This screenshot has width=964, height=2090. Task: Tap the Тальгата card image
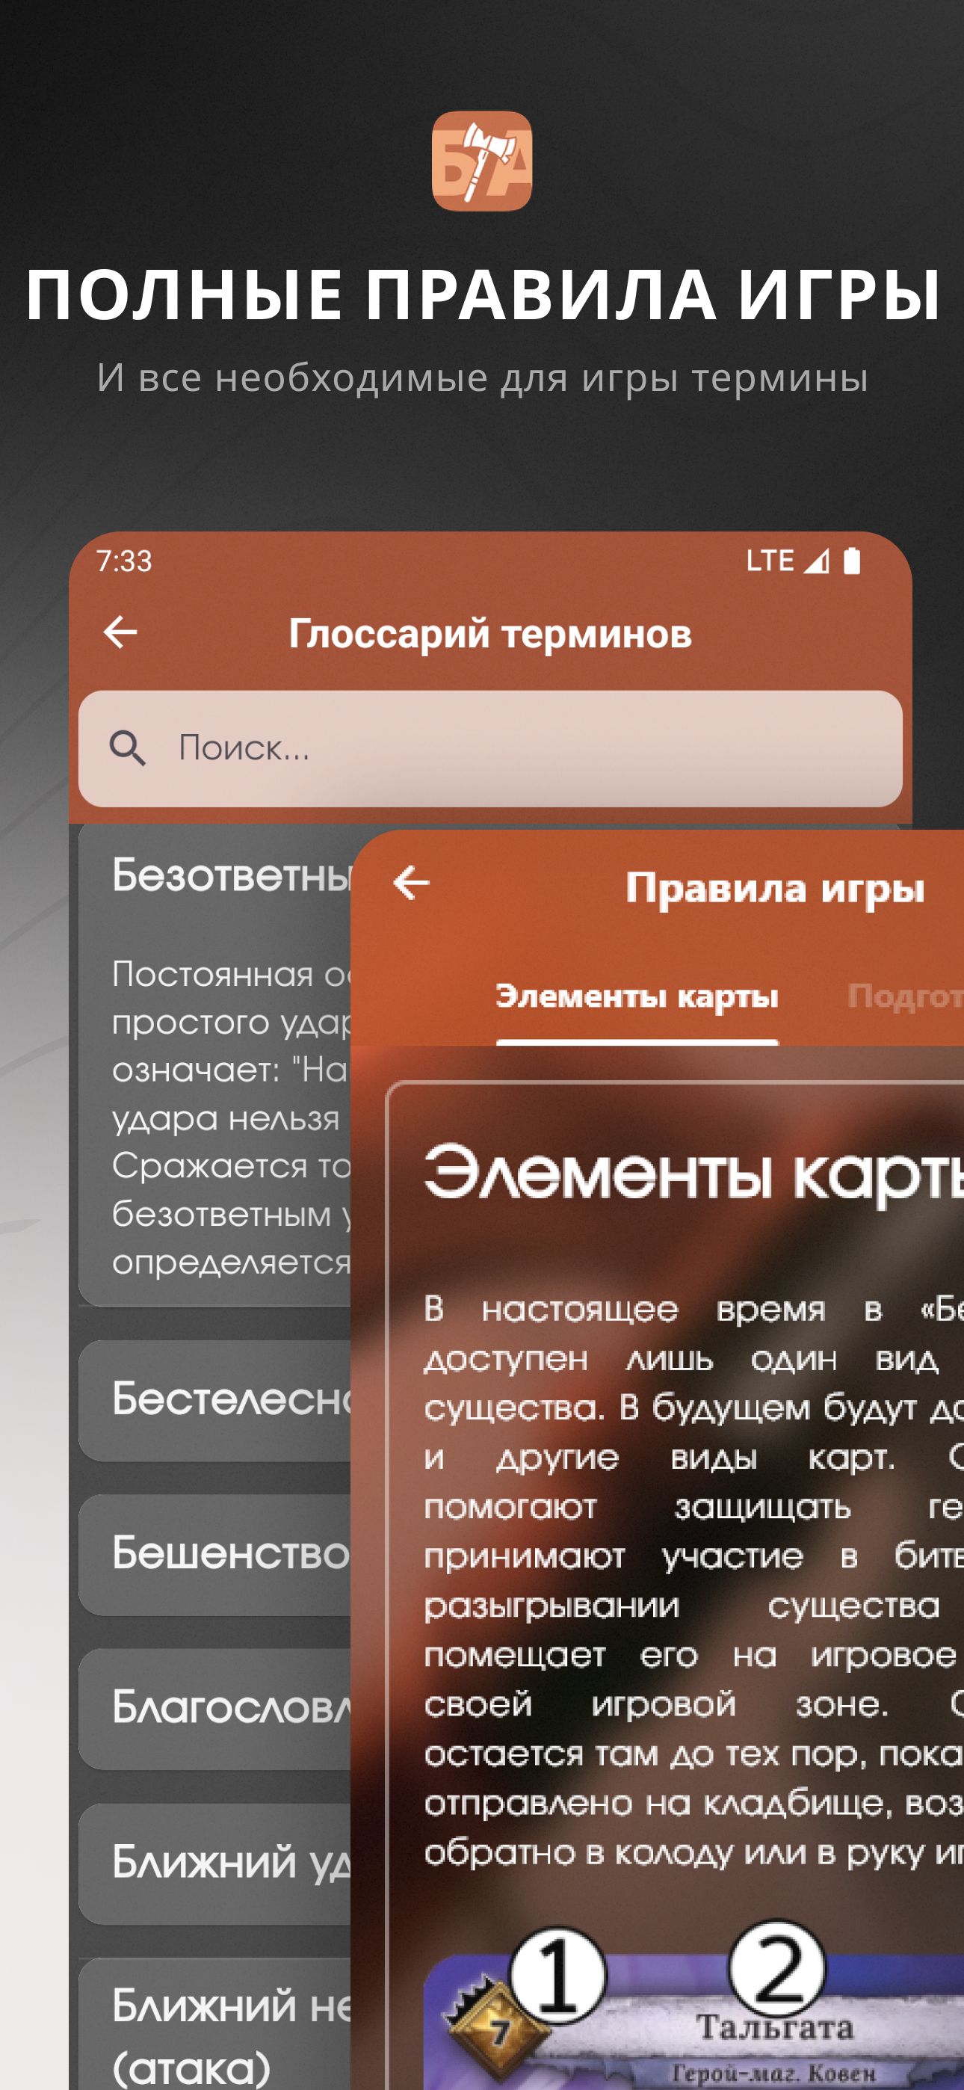tap(693, 2022)
